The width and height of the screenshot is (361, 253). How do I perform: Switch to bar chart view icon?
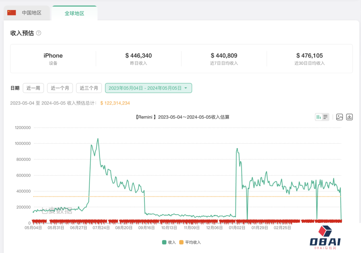319,117
